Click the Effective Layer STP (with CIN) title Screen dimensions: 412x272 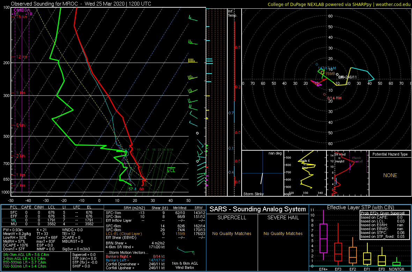click(x=360, y=207)
